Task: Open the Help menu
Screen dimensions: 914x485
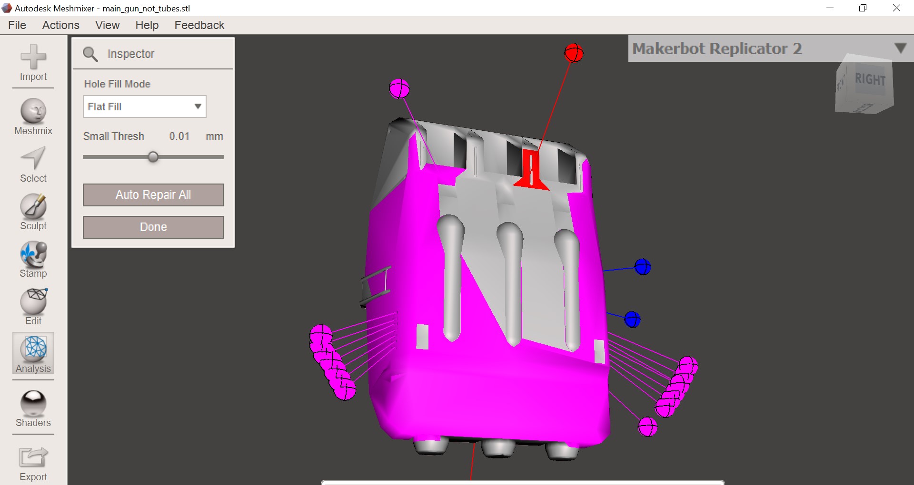Action: [147, 25]
